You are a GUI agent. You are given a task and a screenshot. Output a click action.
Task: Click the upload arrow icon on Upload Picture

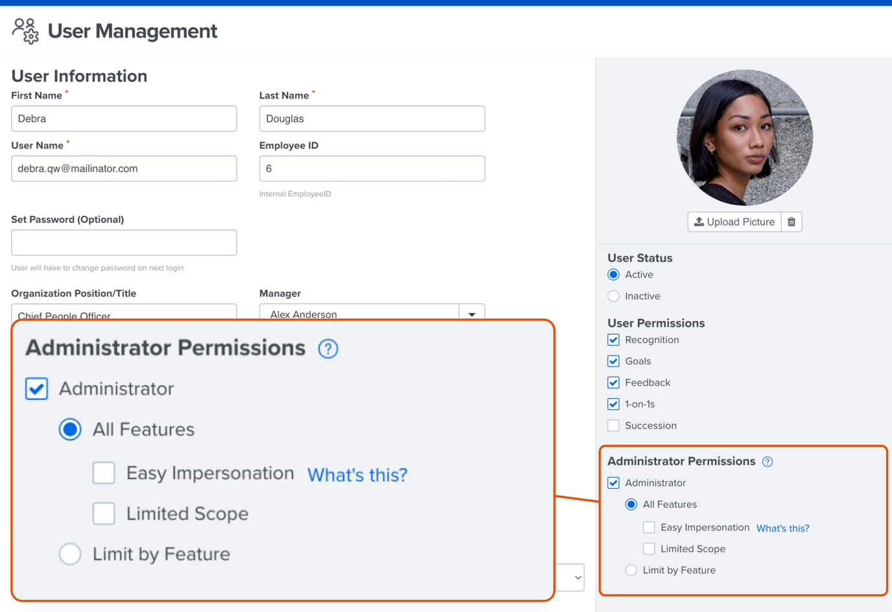[x=699, y=222]
